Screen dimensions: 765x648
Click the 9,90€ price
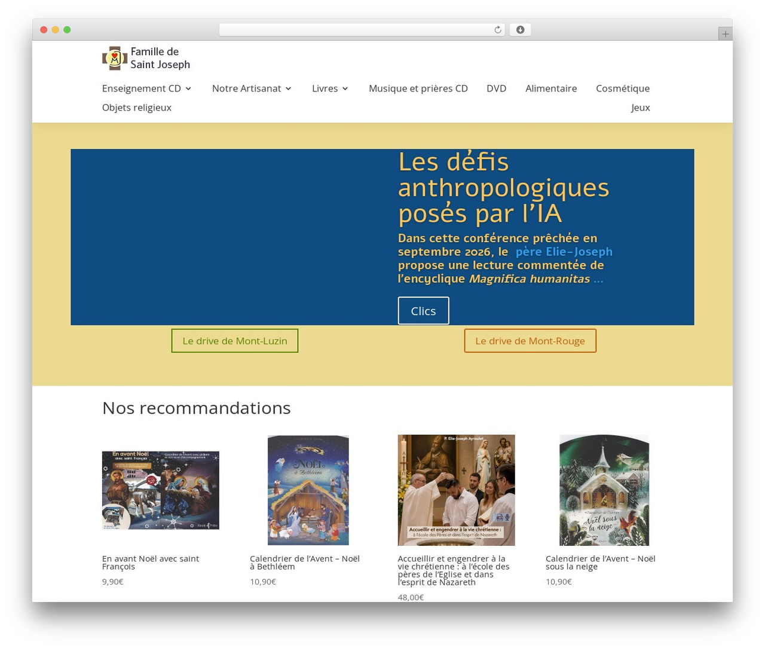pyautogui.click(x=113, y=582)
